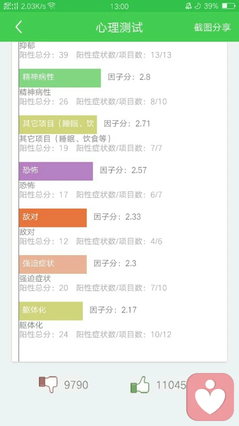Tap the 心理测试 page title
The height and width of the screenshot is (426, 239).
[x=119, y=27]
